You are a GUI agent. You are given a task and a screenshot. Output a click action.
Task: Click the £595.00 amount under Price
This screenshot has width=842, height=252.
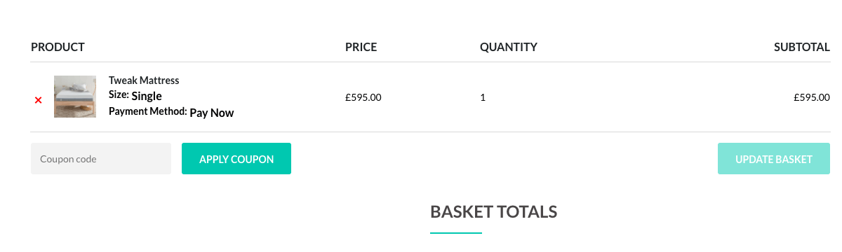363,97
